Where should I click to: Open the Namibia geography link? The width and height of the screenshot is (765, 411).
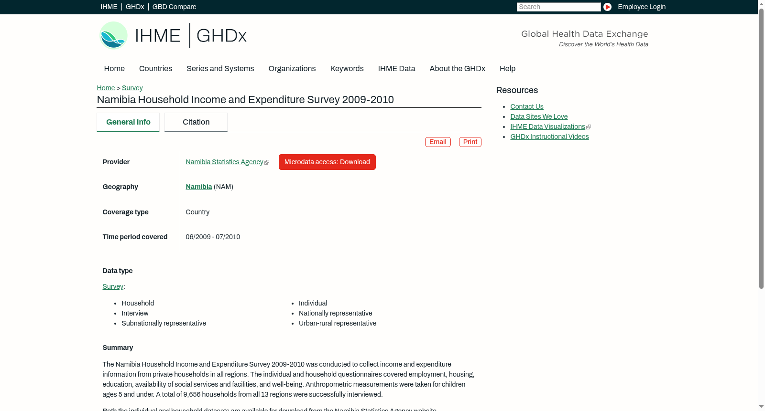pos(199,187)
